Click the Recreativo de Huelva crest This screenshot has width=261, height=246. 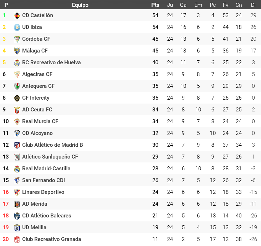[x=17, y=62]
